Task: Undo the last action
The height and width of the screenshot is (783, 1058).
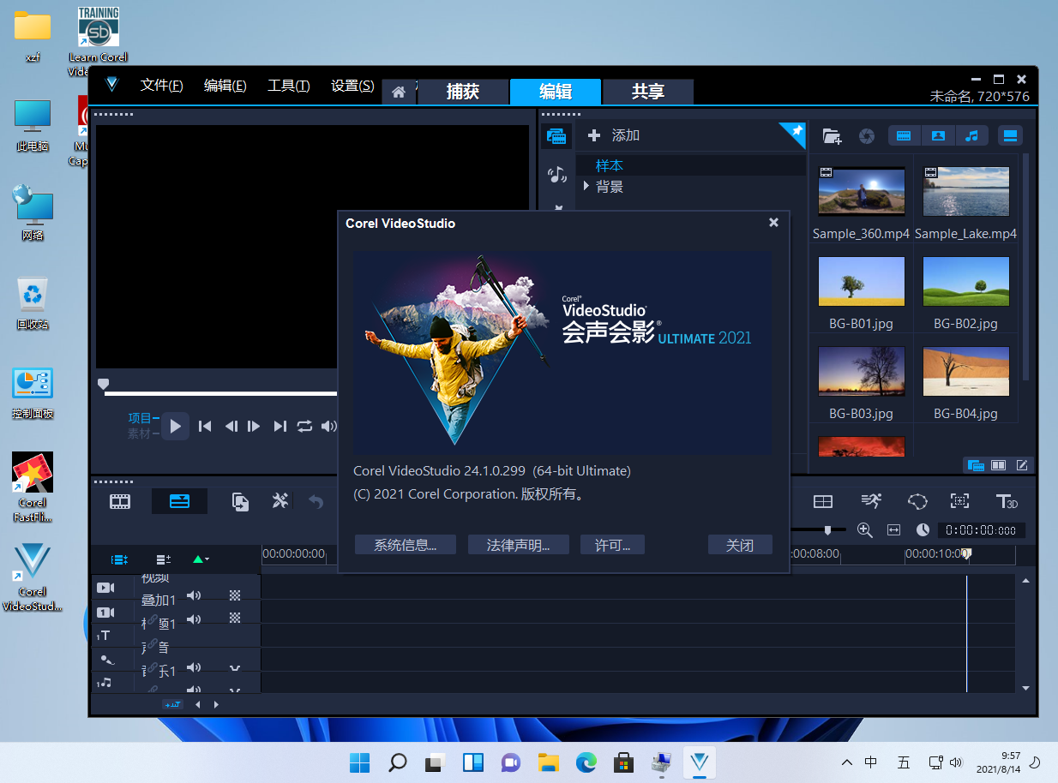Action: tap(316, 502)
